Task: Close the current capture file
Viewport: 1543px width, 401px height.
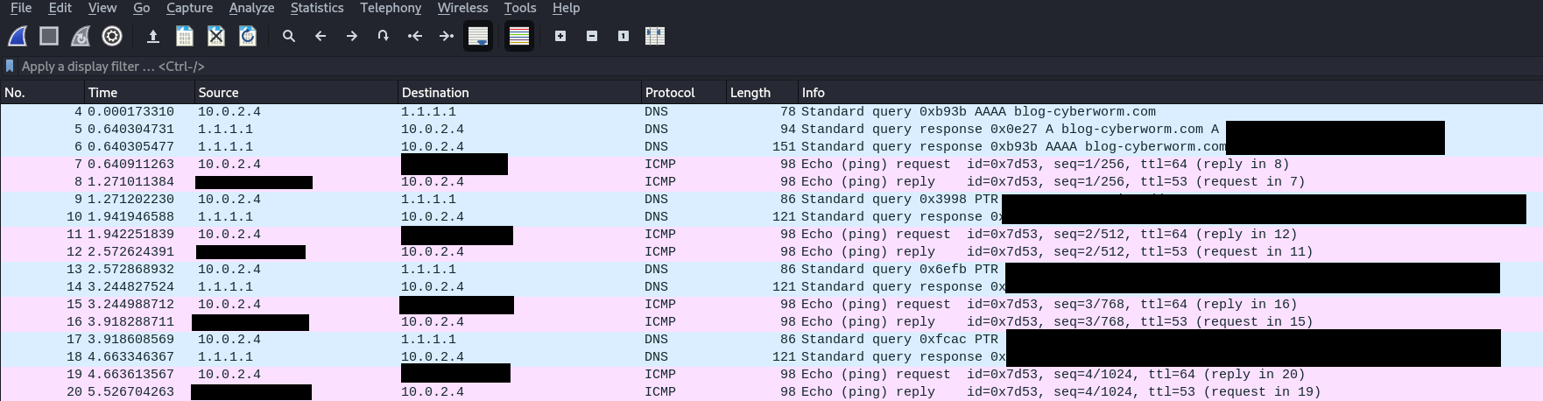Action: coord(216,36)
